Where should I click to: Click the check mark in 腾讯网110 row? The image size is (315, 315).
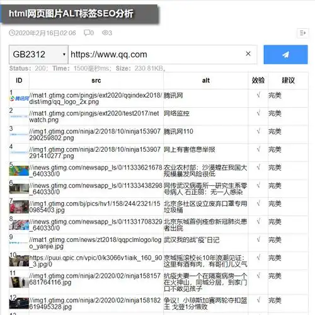click(258, 131)
